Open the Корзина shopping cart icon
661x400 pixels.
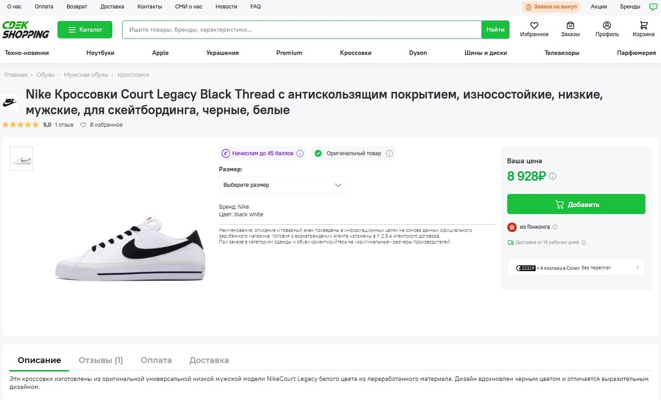tap(643, 30)
